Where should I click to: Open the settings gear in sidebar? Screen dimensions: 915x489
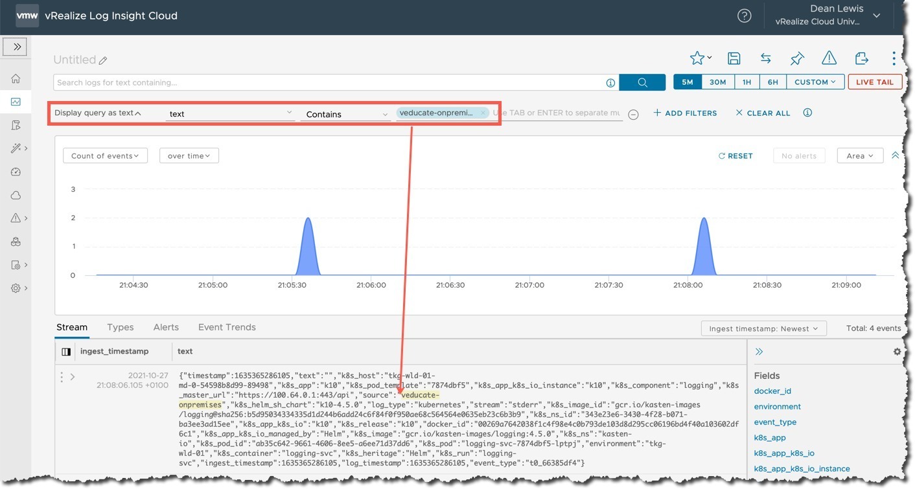(16, 288)
